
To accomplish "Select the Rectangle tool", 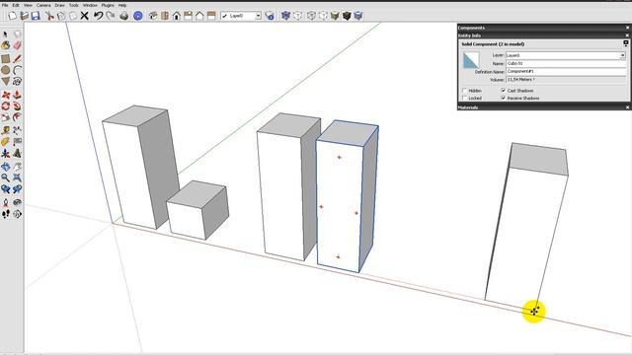I will coord(5,59).
